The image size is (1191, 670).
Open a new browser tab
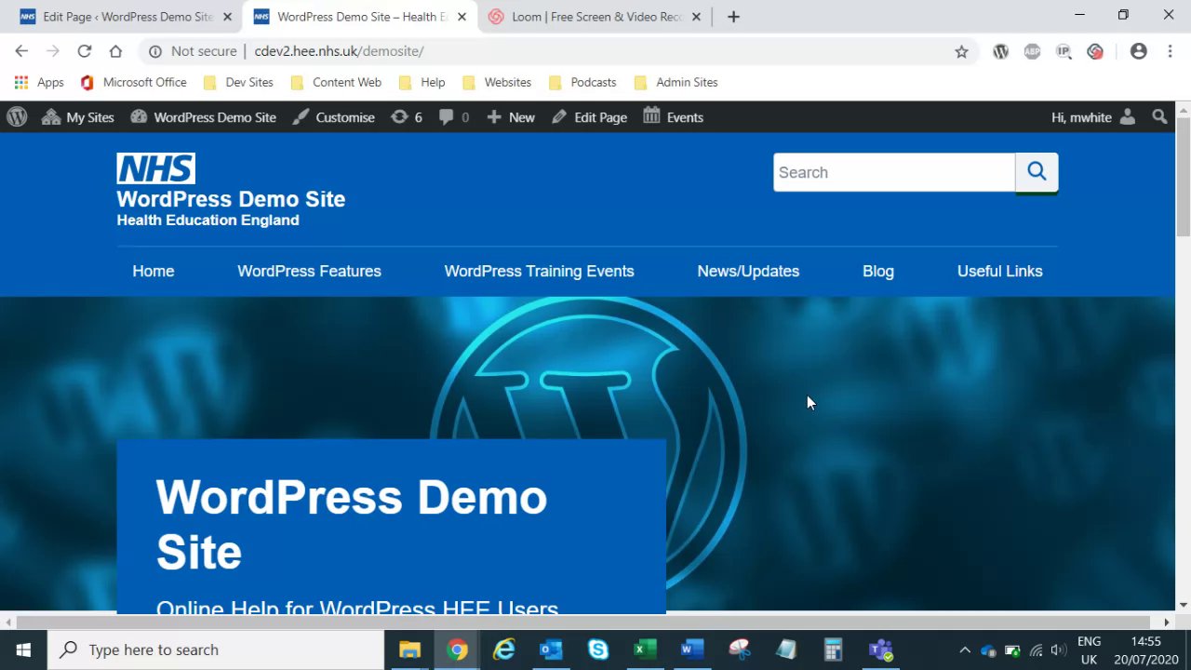pos(733,17)
